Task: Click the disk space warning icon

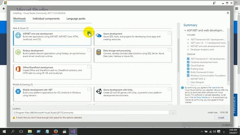Action: pos(14,118)
